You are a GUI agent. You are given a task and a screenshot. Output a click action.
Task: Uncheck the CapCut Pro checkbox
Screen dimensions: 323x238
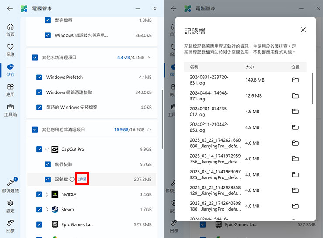coord(39,150)
